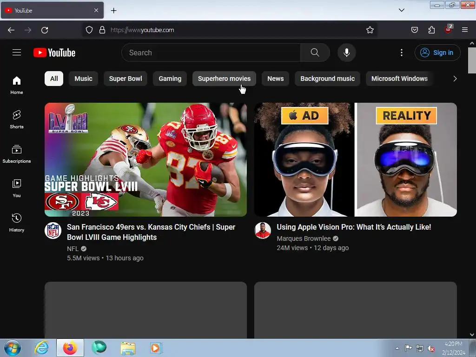Open the media player taskbar icon
This screenshot has height=357, width=476.
point(156,348)
